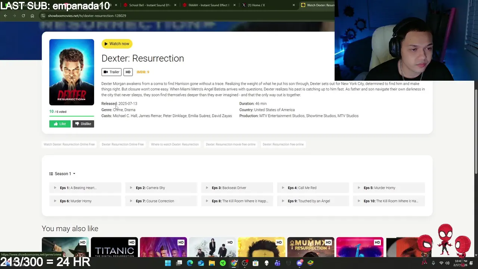478x269 pixels.
Task: Open OBS Studio from the taskbar
Action: [x=245, y=263]
